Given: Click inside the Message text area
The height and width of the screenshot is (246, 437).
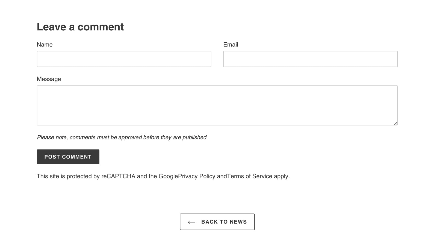Looking at the screenshot, I should pos(217,105).
